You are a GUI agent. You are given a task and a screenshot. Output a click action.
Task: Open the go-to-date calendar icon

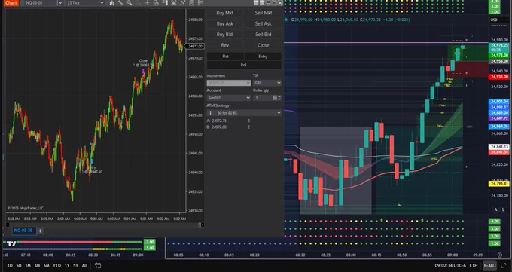[98, 265]
